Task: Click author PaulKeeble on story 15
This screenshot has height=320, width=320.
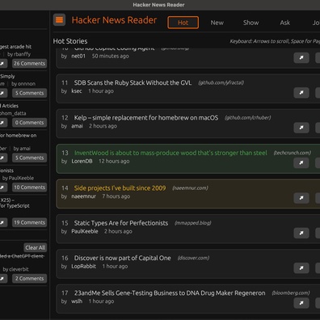Action: 85,231
